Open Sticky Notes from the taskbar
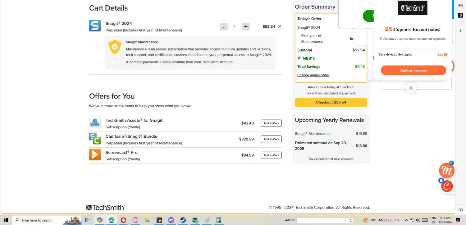The image size is (466, 225). (159, 220)
